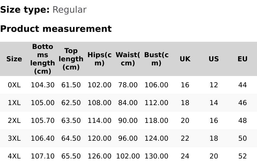The image size is (257, 165).
Task: Click the Size column header
Action: 14,59
